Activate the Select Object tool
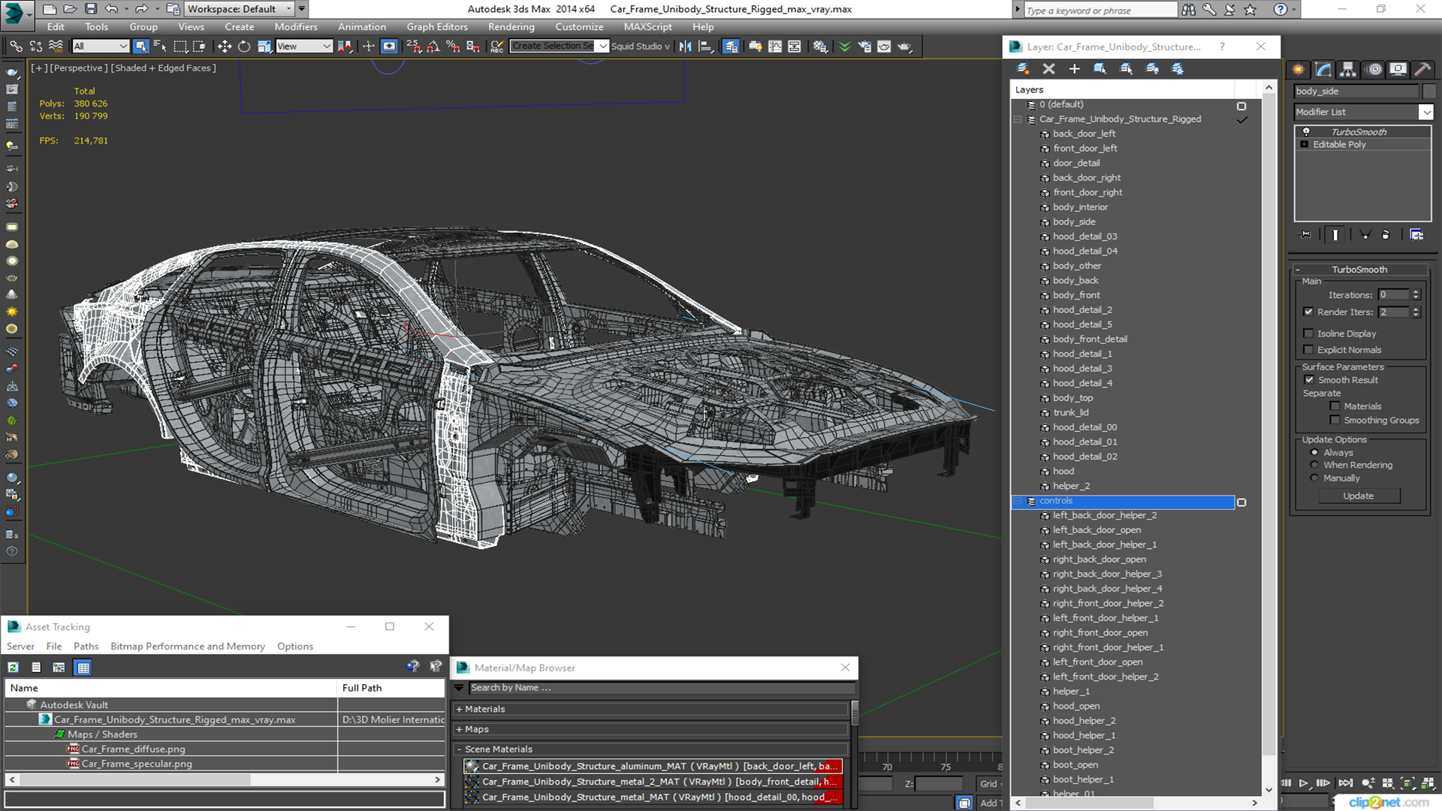 pos(140,47)
